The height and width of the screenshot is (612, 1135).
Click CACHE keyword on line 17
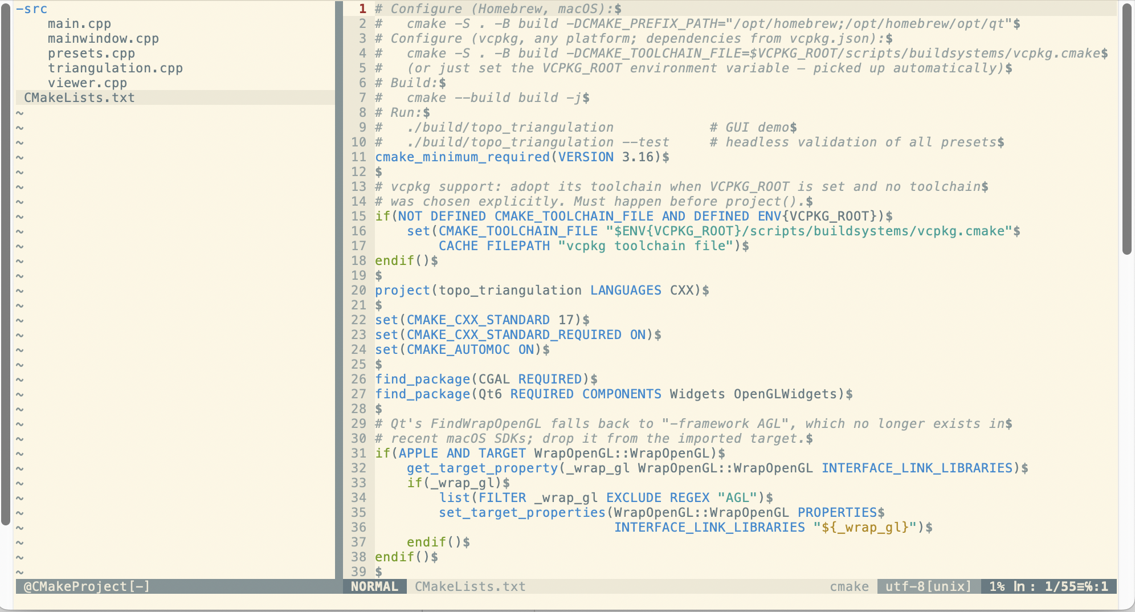coord(458,246)
